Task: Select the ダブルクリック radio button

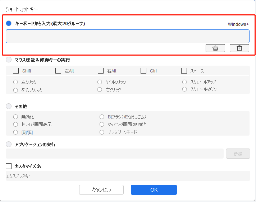Action: coord(15,90)
